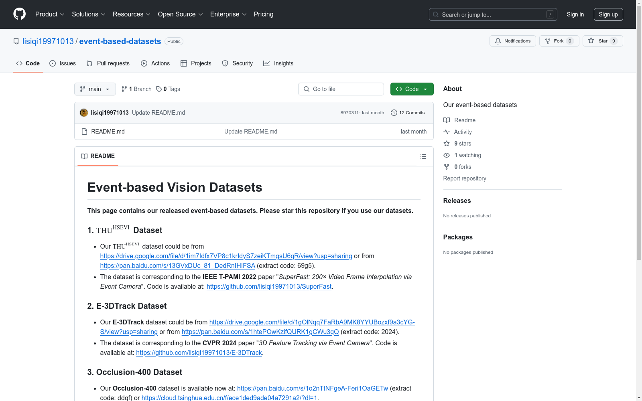Expand the Open Source menu
Viewport: 642px width, 401px height.
coord(180,14)
